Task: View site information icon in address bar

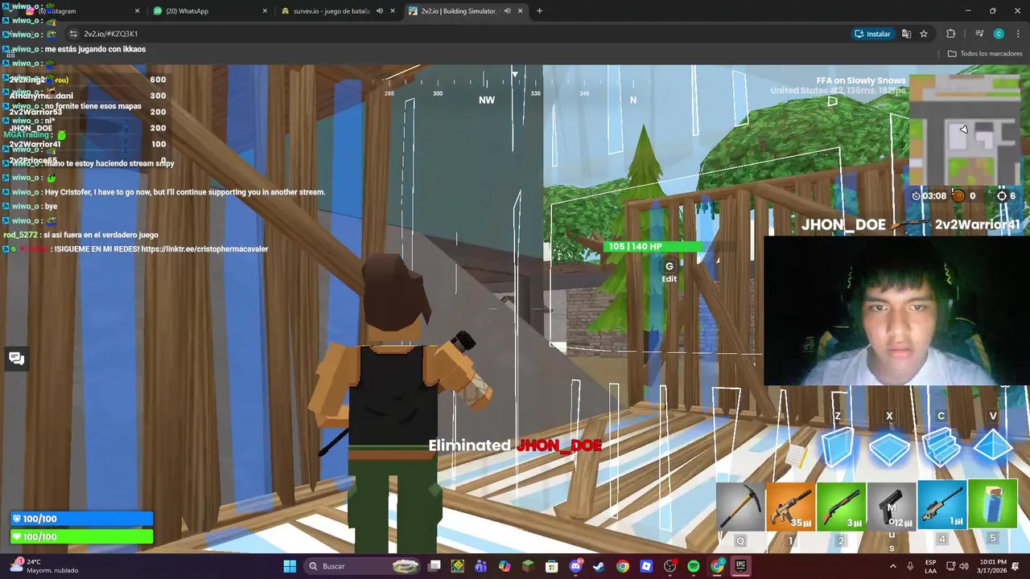Action: pyautogui.click(x=73, y=34)
